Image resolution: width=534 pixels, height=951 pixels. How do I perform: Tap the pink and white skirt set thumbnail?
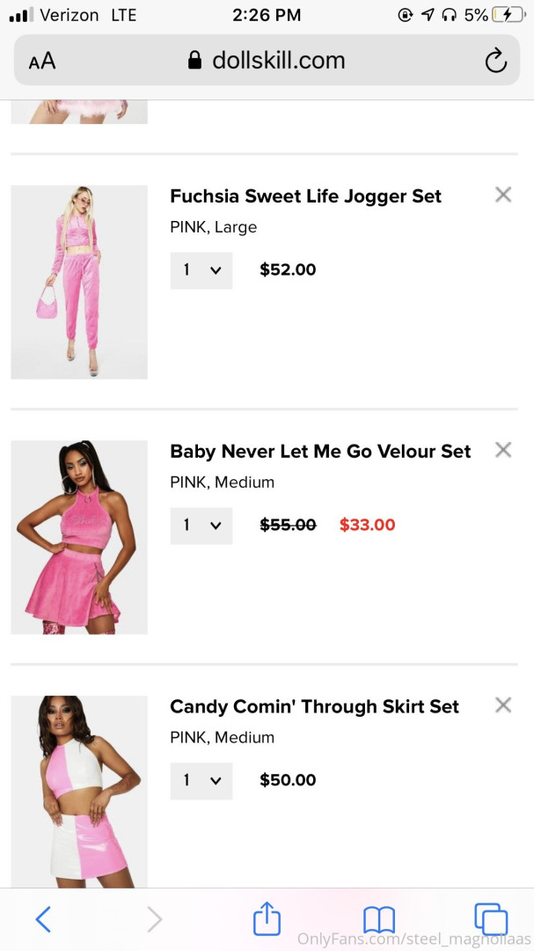coord(79,791)
